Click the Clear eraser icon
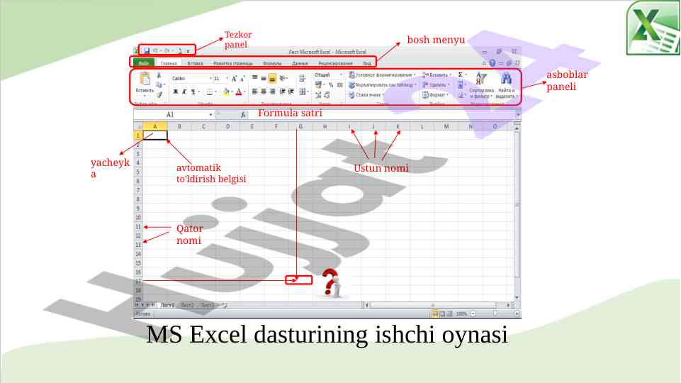 coord(461,95)
